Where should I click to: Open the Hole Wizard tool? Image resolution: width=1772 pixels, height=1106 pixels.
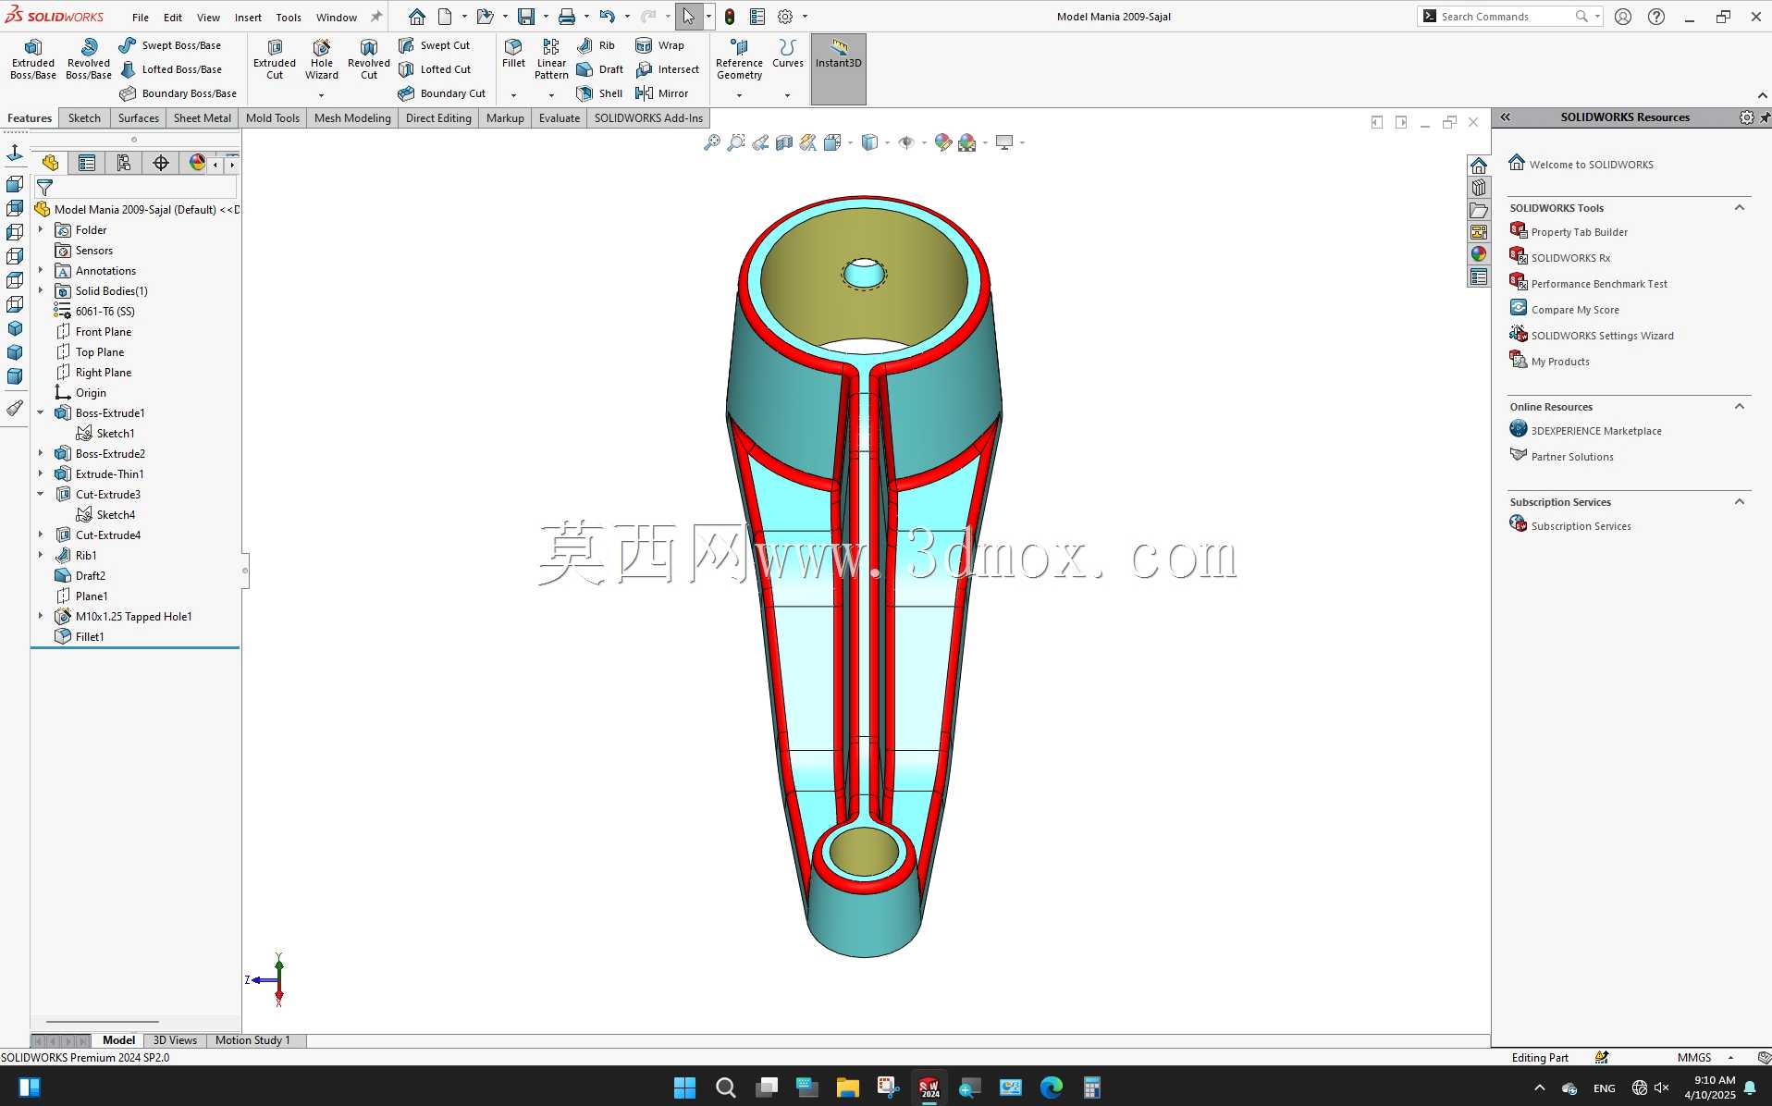322,59
